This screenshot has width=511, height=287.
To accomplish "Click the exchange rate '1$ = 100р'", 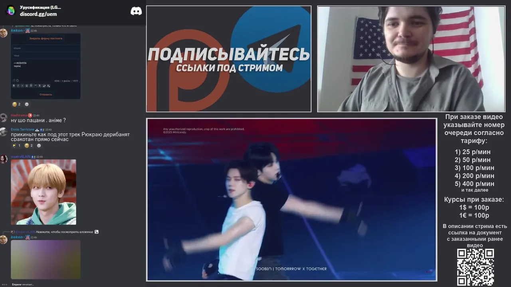I will [x=474, y=207].
